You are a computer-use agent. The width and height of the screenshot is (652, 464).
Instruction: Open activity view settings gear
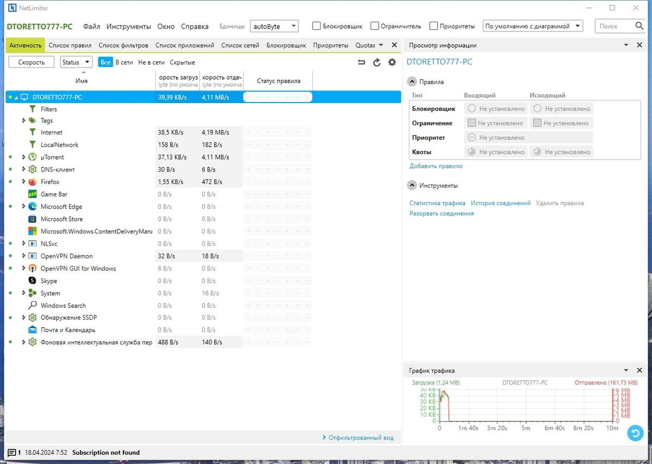tap(392, 62)
